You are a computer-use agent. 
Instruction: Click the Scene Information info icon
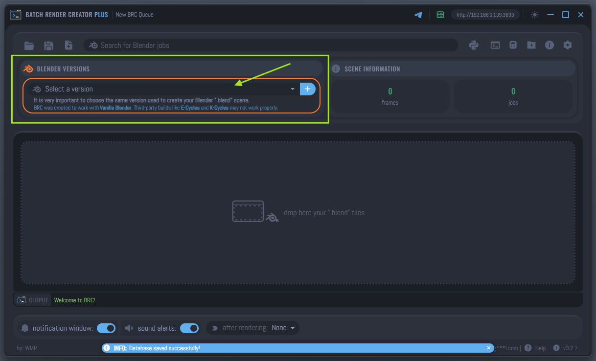pos(336,69)
